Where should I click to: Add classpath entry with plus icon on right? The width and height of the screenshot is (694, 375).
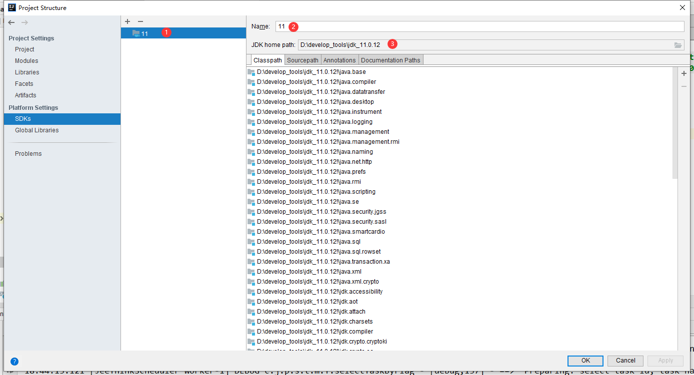[684, 73]
